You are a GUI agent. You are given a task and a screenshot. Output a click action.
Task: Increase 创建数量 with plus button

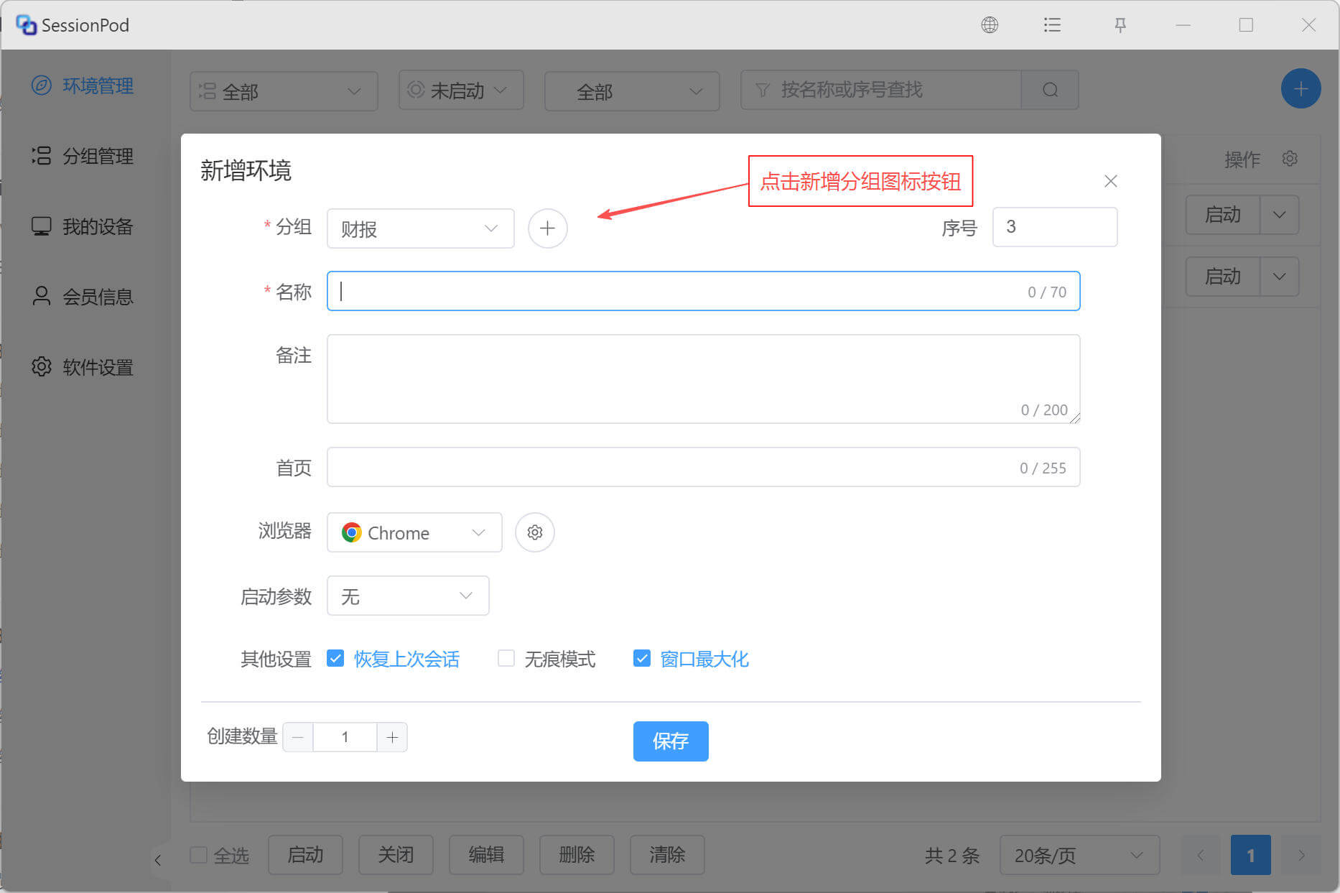(392, 737)
